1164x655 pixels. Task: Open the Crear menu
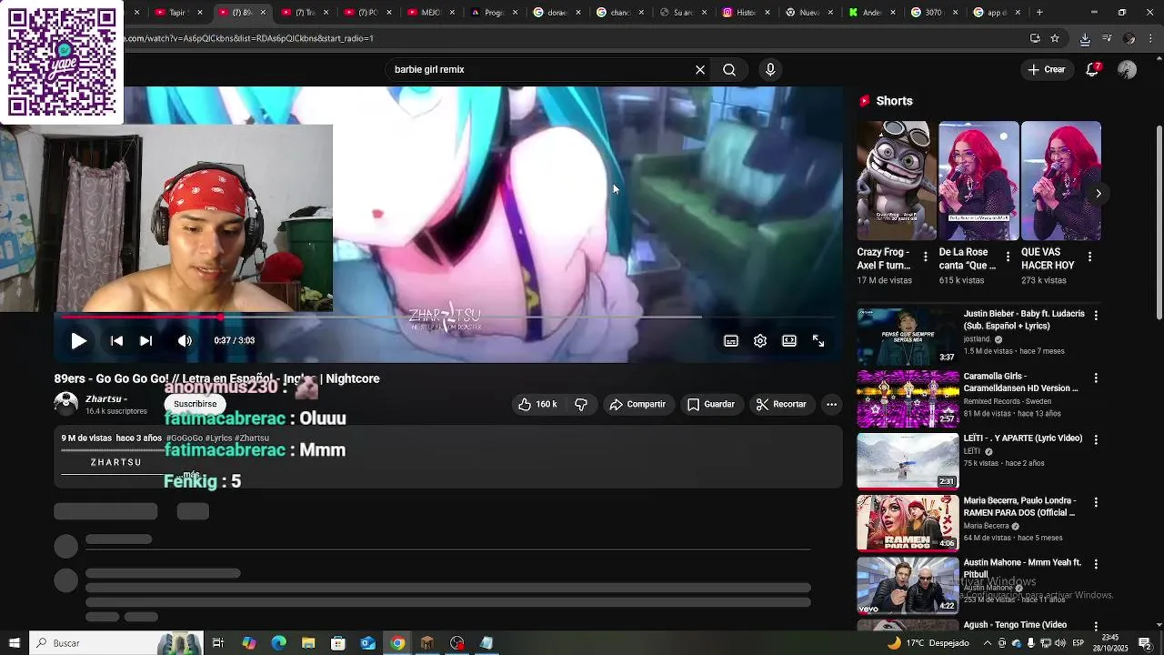[1046, 69]
